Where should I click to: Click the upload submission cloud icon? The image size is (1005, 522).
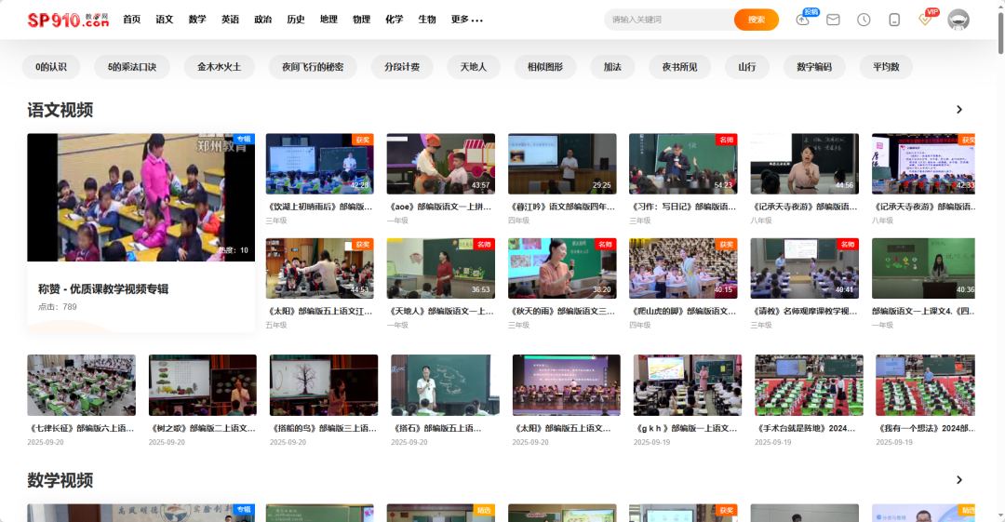click(803, 20)
